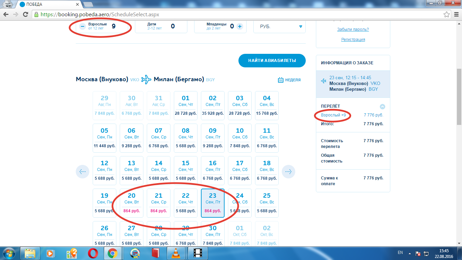Open the Chrome hamburger menu
Image resolution: width=462 pixels, height=260 pixels.
pos(455,15)
